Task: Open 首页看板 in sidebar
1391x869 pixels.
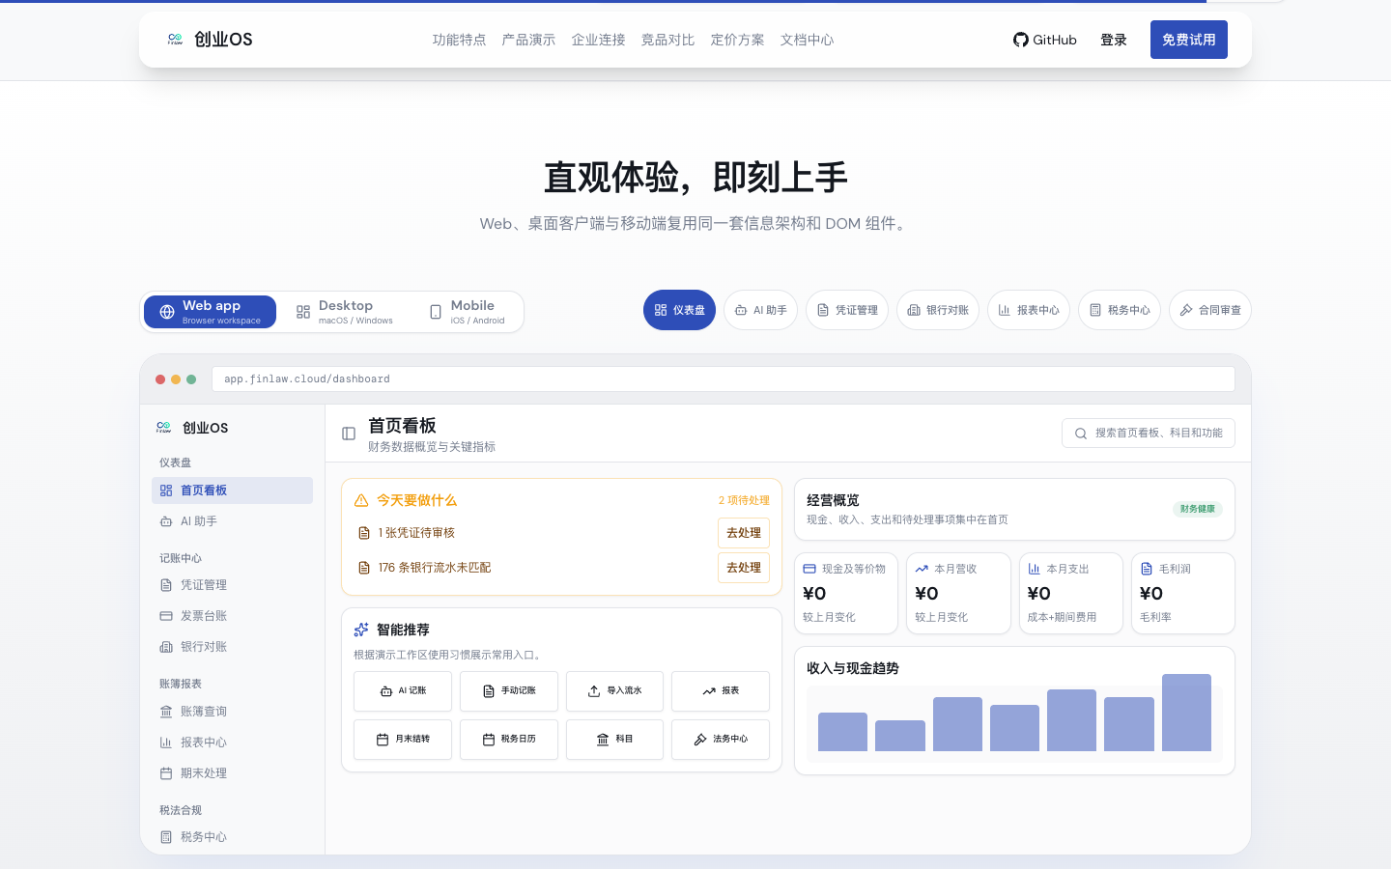Action: [x=232, y=491]
